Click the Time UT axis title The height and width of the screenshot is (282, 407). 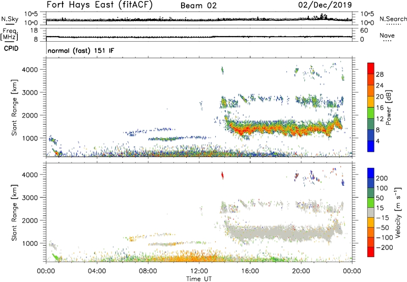(x=199, y=279)
